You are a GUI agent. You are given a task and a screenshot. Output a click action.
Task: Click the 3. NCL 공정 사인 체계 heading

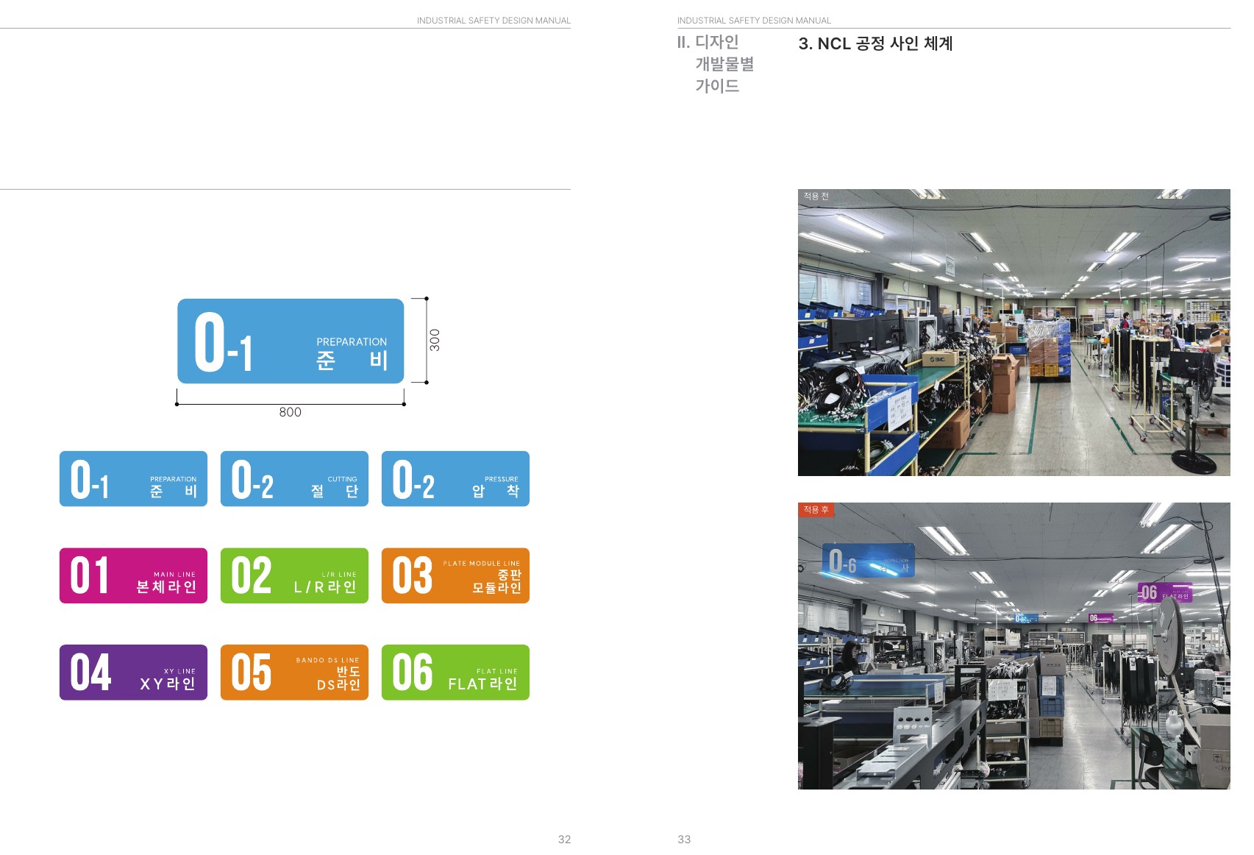pos(875,43)
